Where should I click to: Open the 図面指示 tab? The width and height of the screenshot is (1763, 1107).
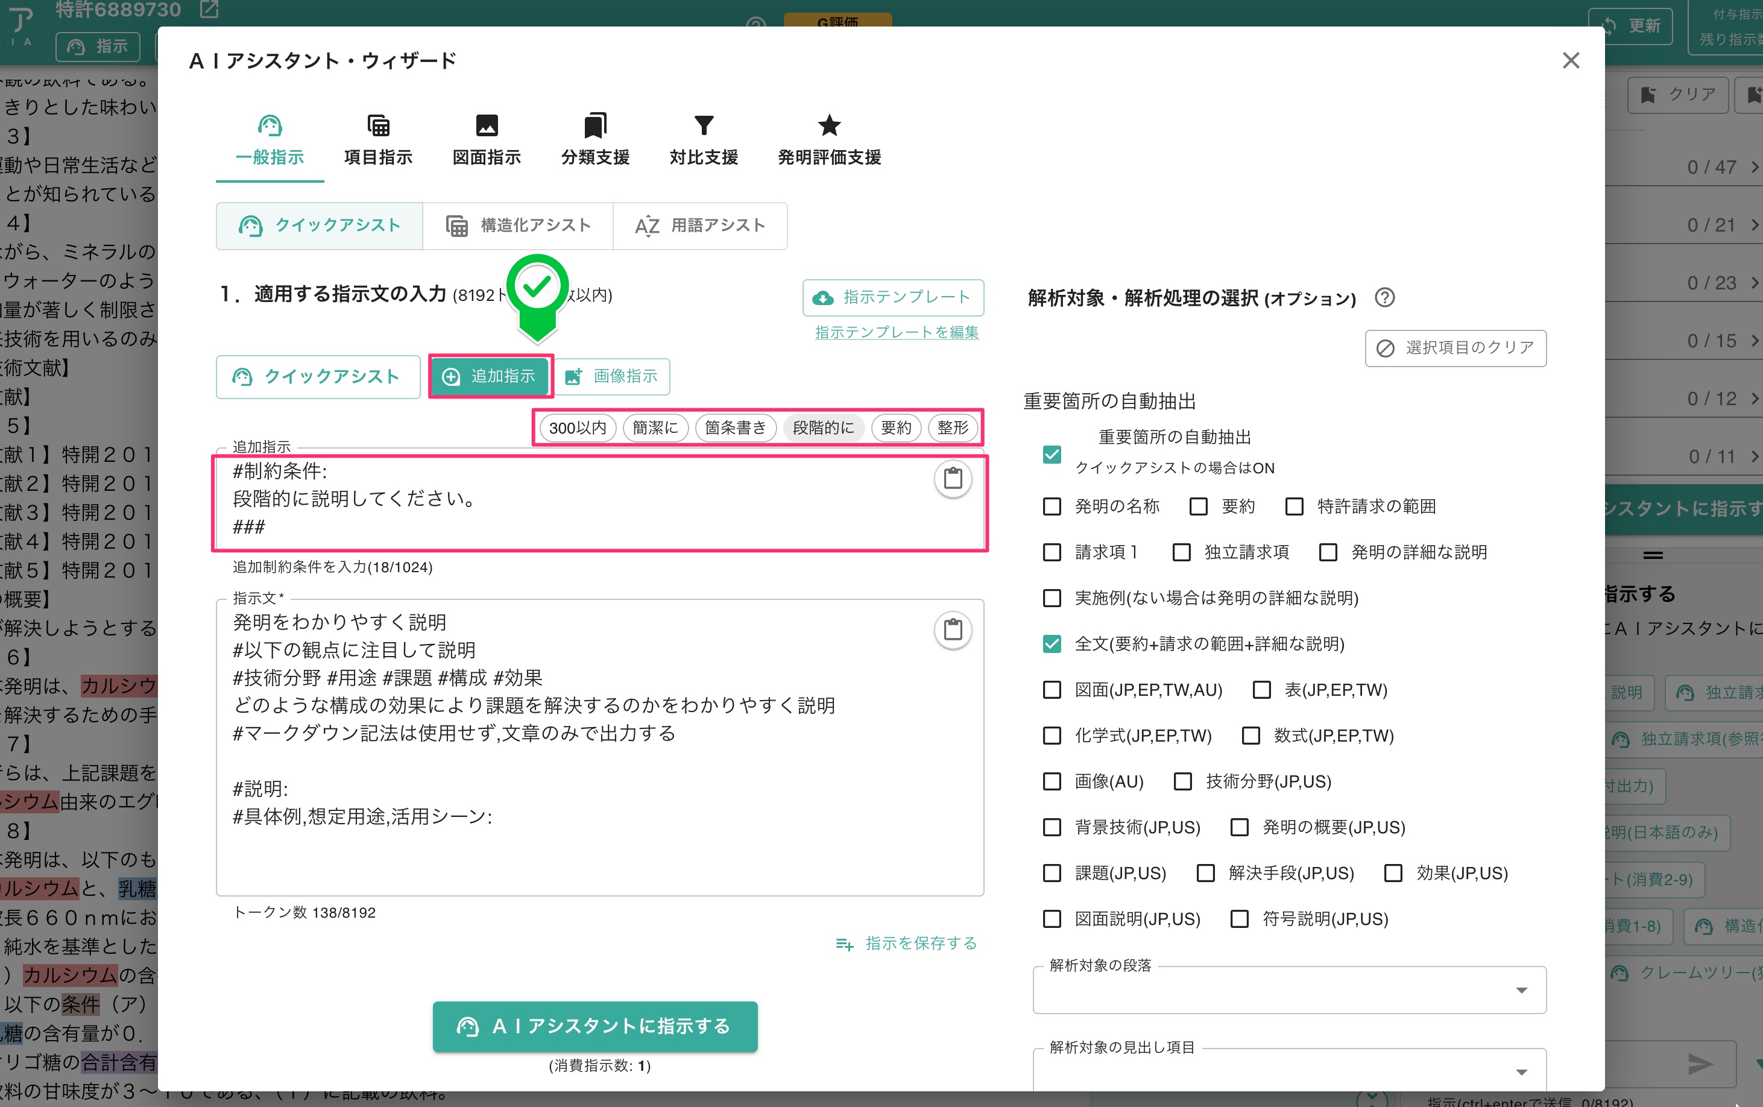point(486,140)
